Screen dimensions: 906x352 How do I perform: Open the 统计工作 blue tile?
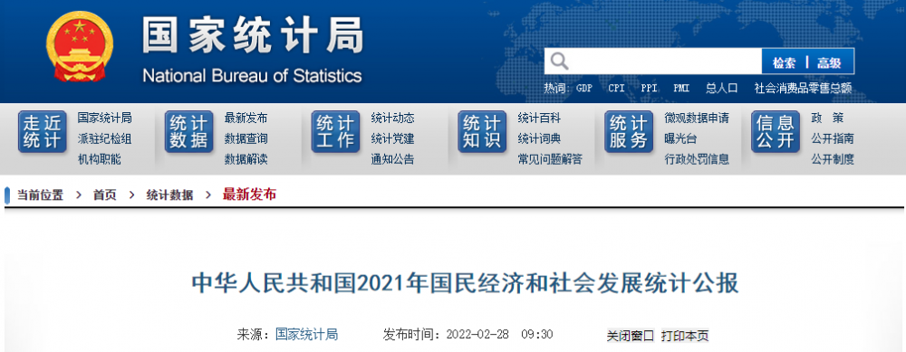[336, 131]
